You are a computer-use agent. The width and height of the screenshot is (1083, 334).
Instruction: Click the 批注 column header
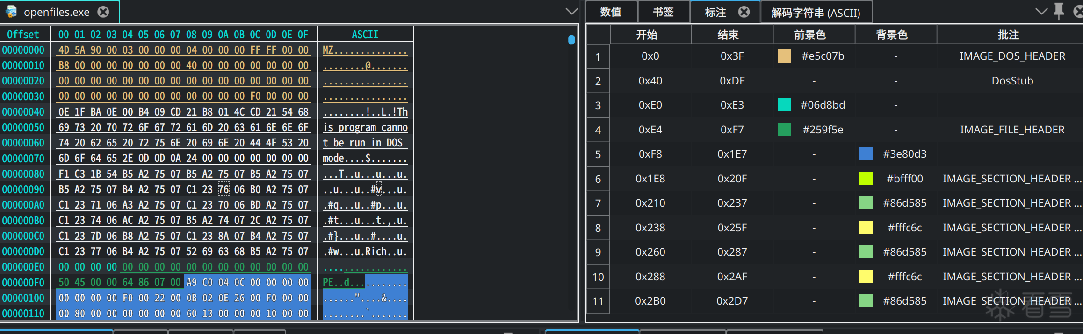1010,35
